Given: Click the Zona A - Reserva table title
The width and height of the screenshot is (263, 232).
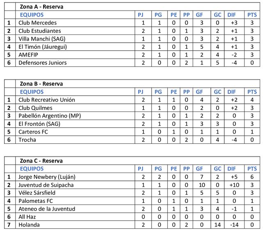Looking at the screenshot, I should pos(42,7).
